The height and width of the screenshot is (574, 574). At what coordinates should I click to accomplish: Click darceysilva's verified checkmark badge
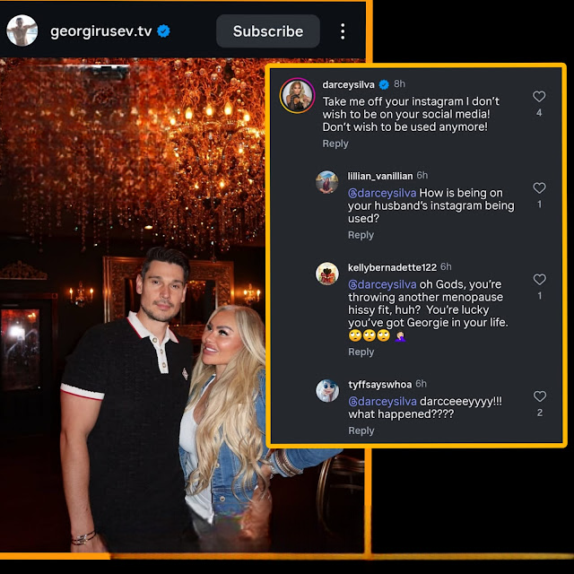click(x=384, y=85)
